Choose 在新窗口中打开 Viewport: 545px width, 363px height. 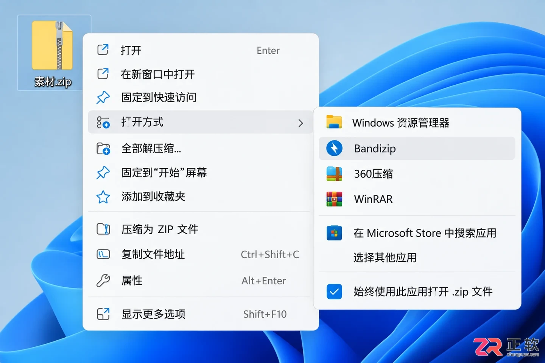click(x=201, y=74)
